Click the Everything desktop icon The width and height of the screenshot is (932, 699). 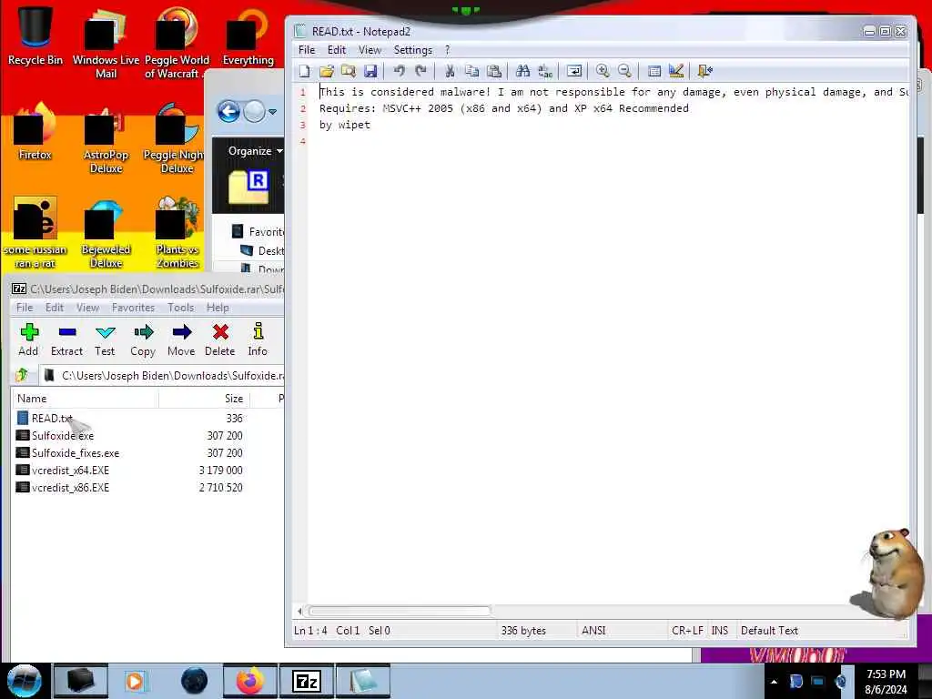(x=248, y=35)
